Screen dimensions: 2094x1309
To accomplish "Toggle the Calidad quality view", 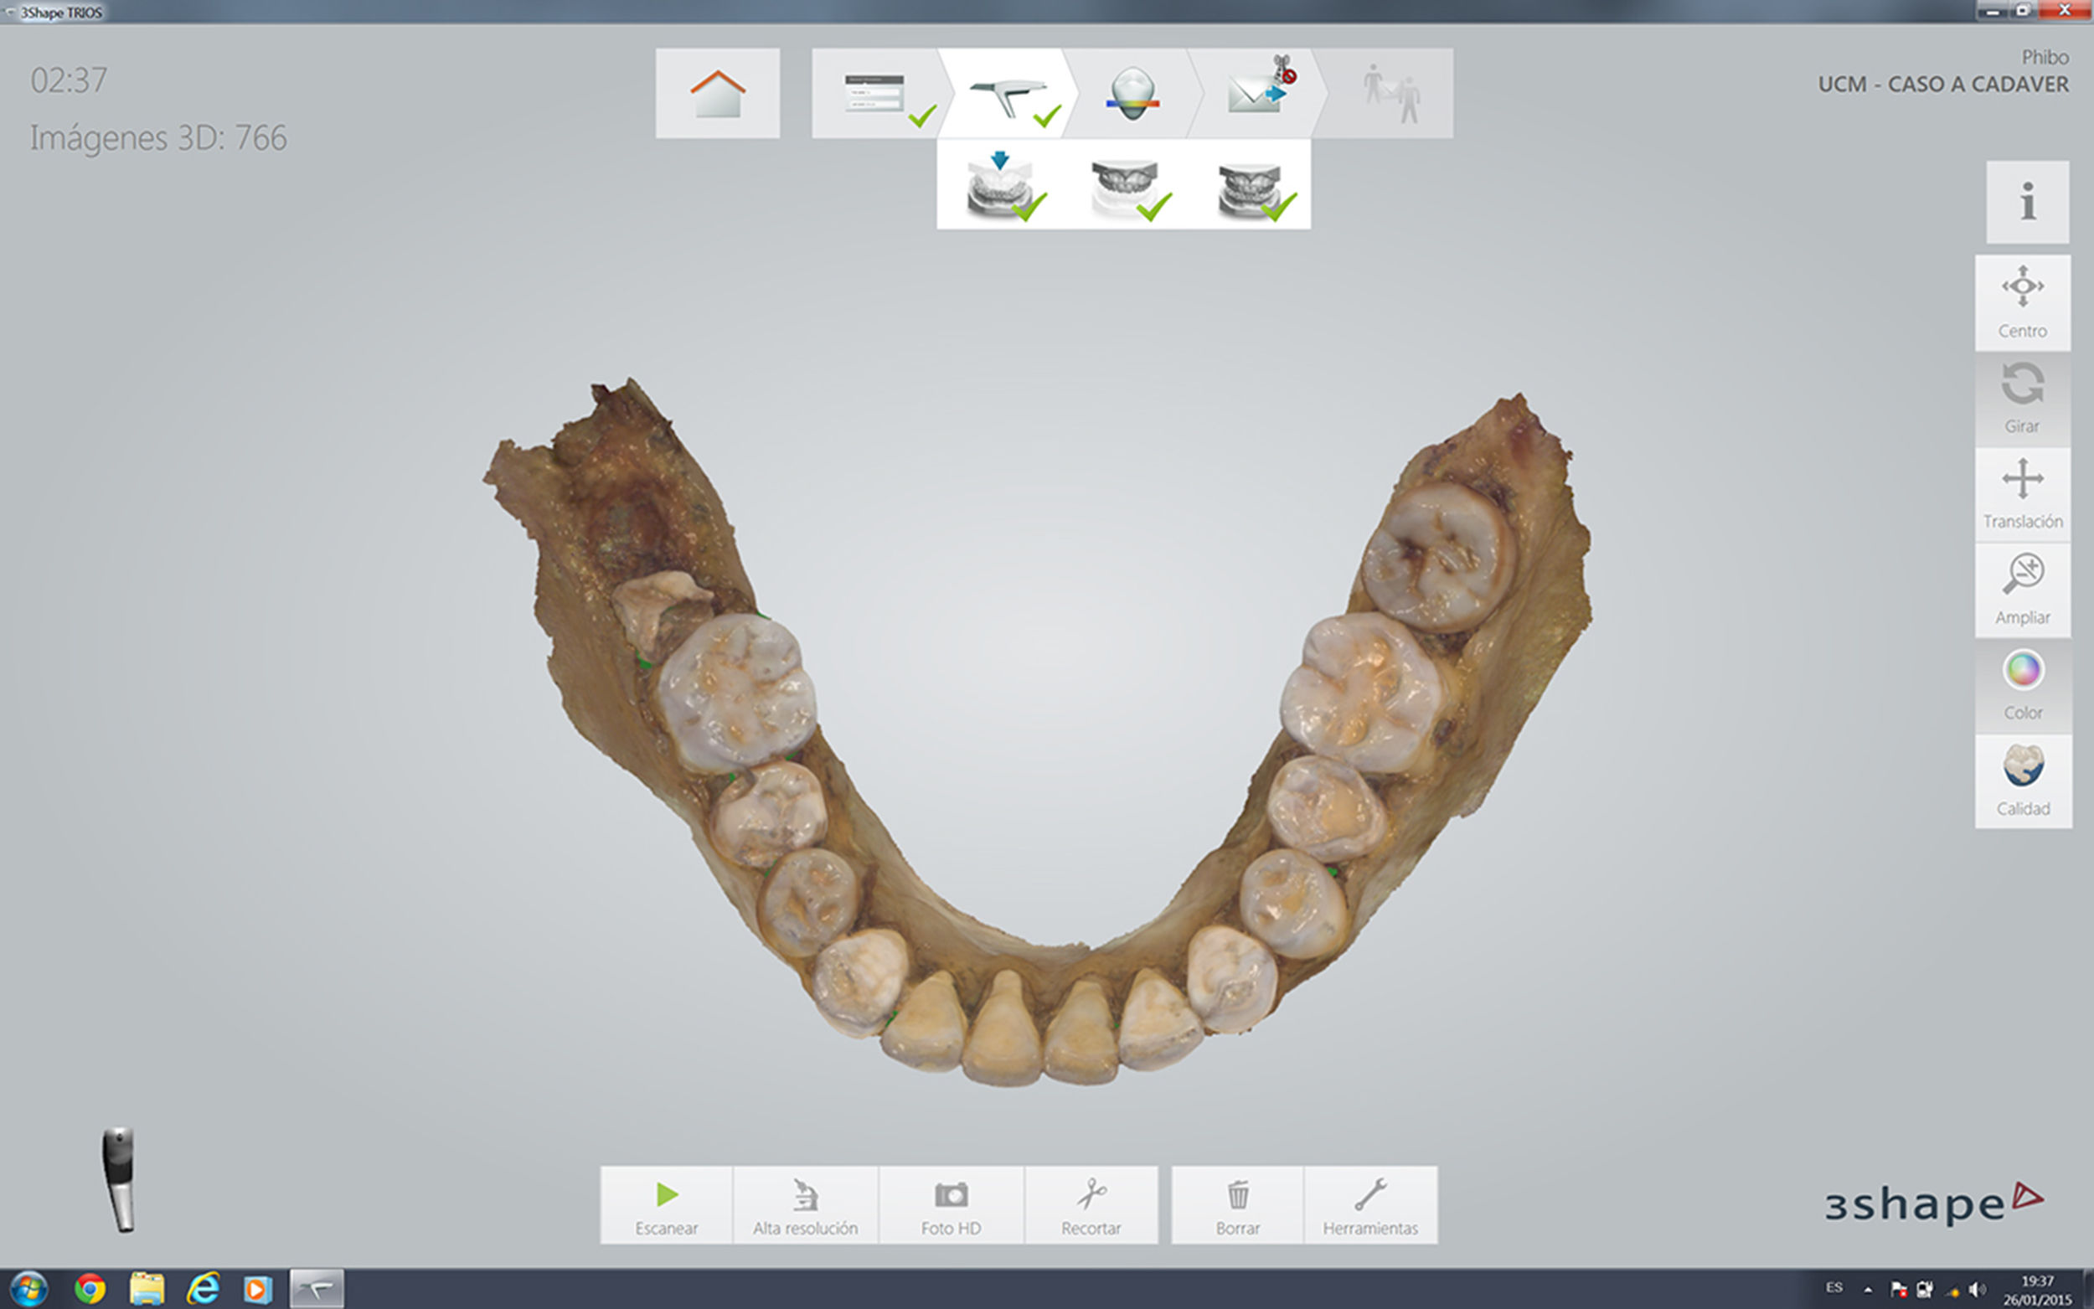I will click(2022, 781).
